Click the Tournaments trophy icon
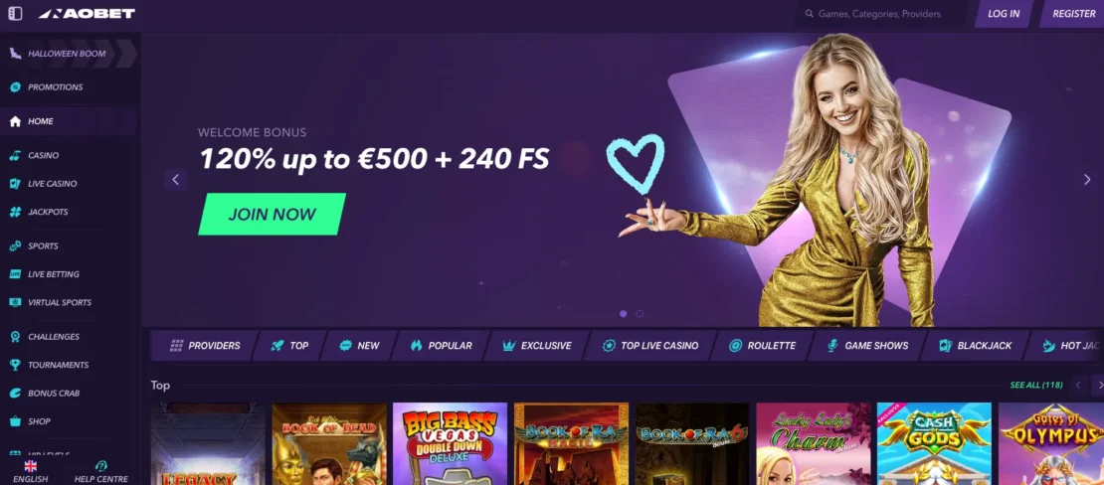This screenshot has width=1104, height=485. (15, 366)
